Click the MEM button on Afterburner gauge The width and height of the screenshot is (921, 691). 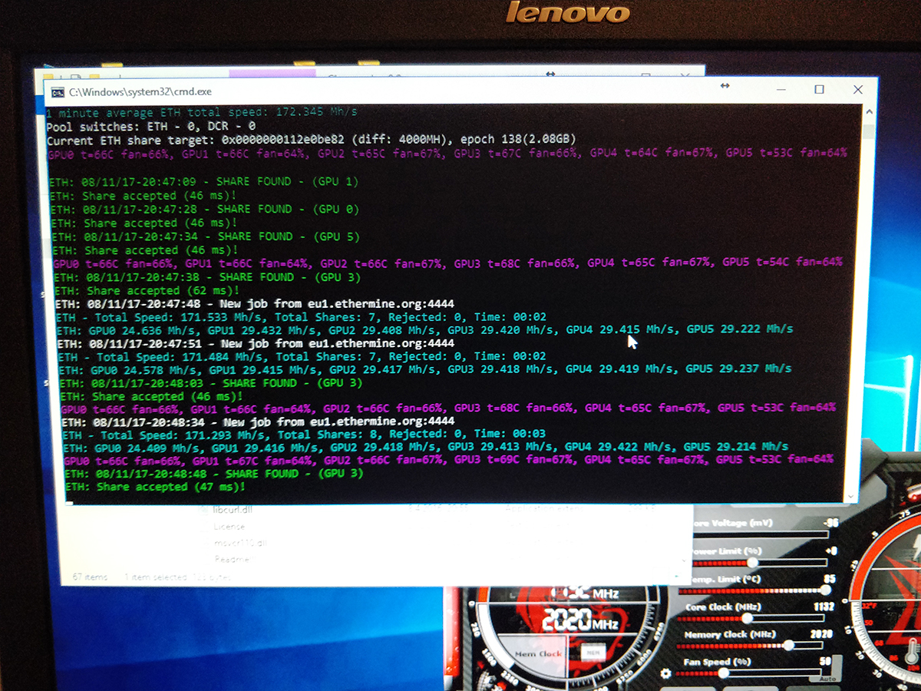592,653
